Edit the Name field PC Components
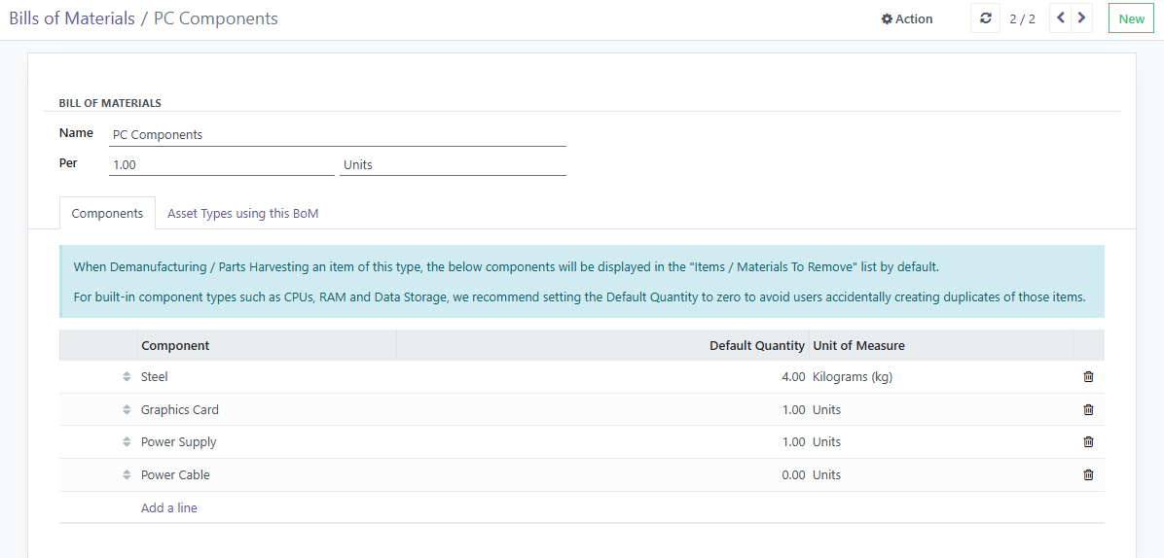 click(337, 135)
